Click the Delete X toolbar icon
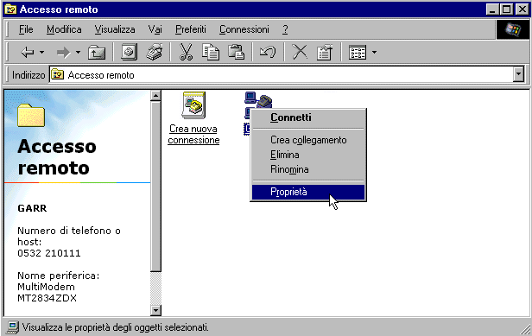The image size is (532, 336). coord(300,52)
